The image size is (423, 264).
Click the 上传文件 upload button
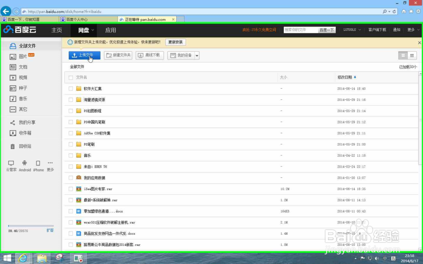[x=85, y=55]
